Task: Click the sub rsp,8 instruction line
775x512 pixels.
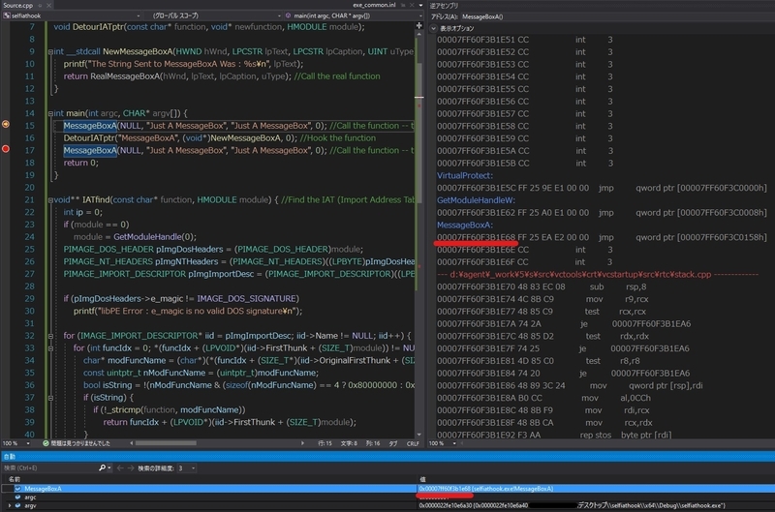Action: 542,286
